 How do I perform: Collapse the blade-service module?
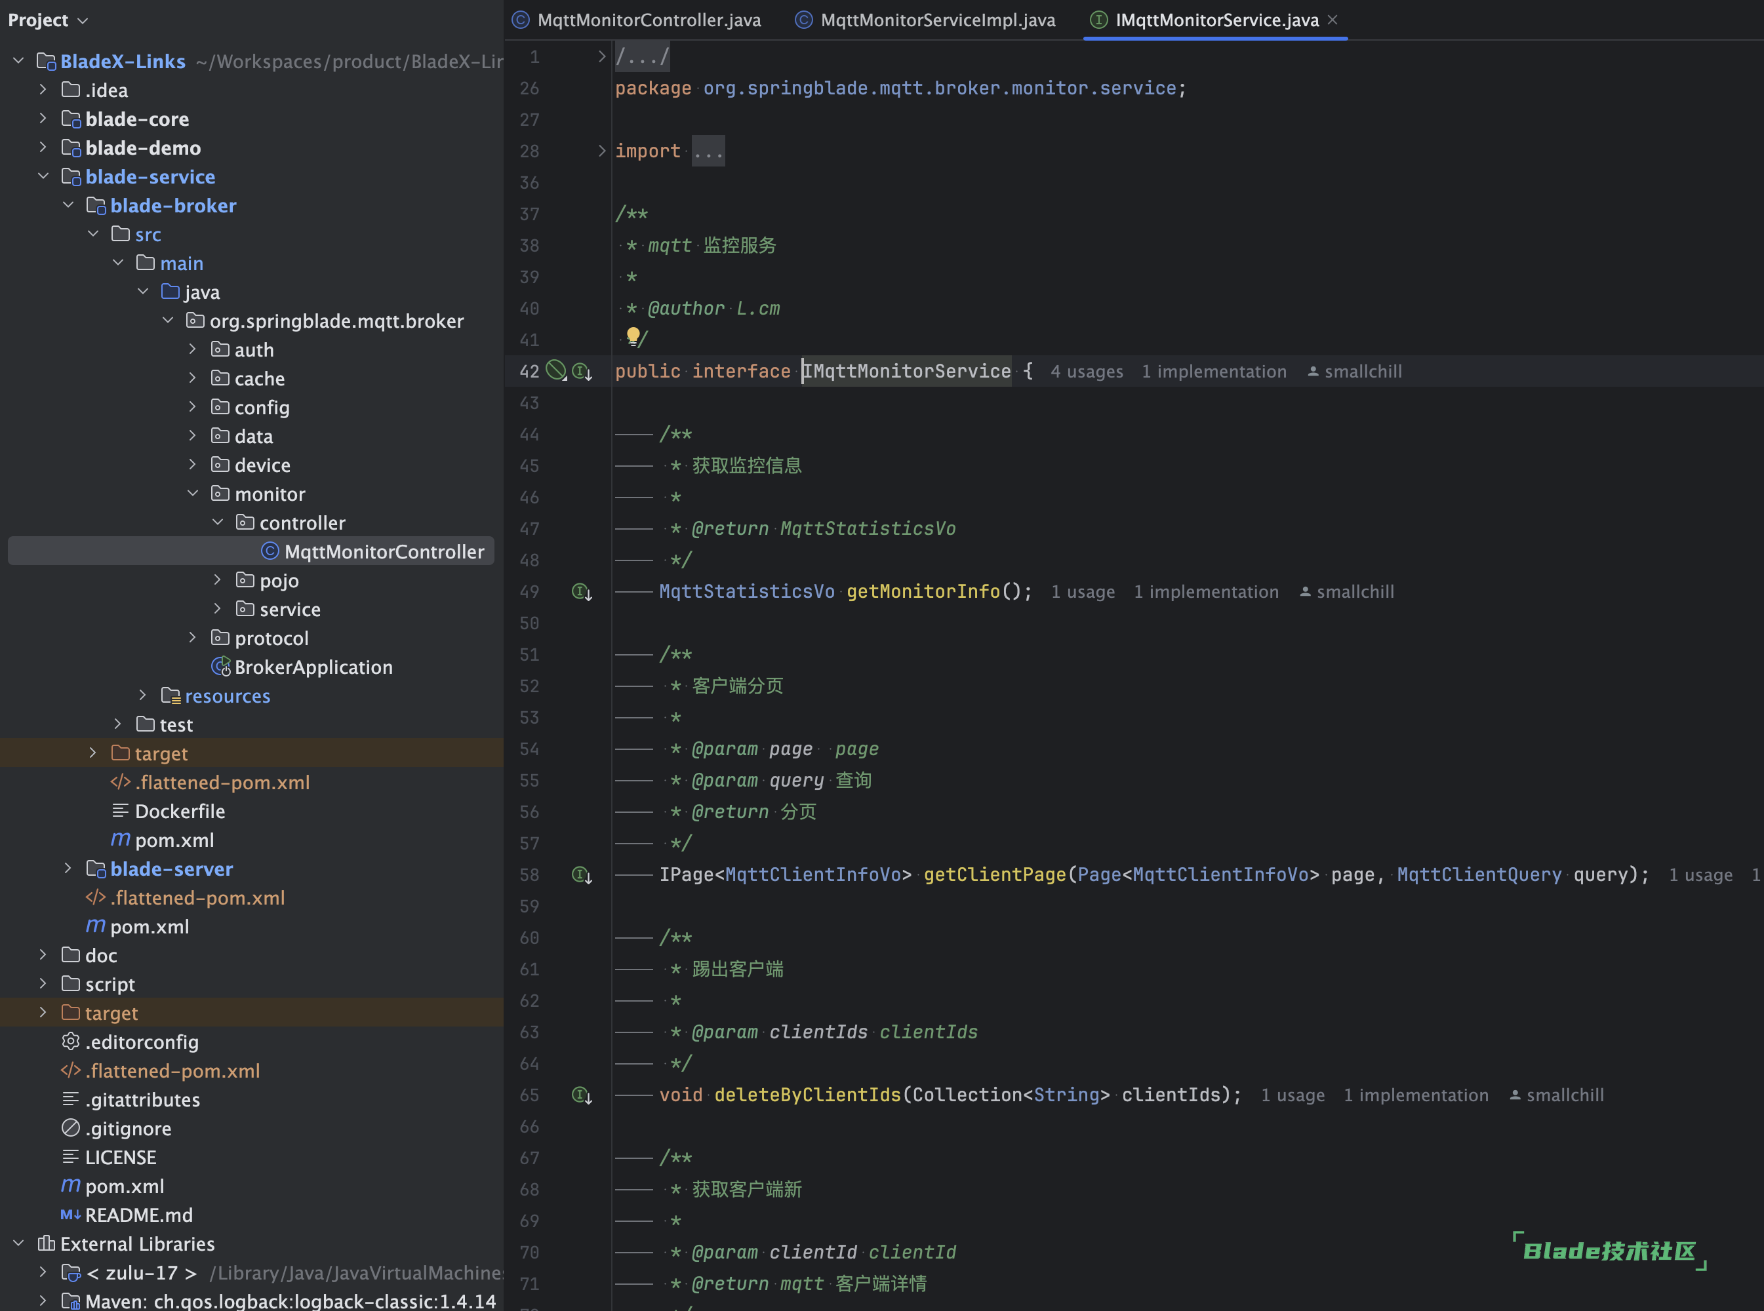(x=43, y=176)
